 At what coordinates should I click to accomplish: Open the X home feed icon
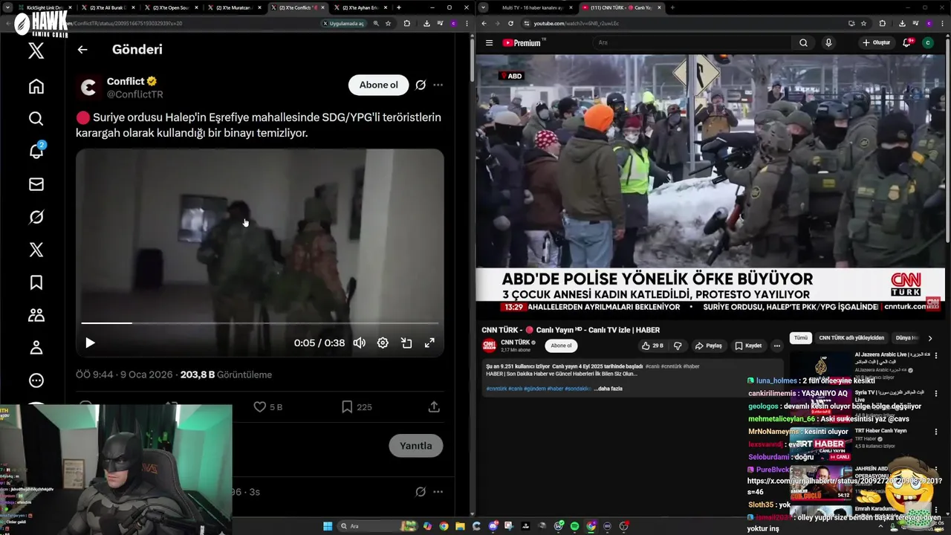[x=36, y=86]
